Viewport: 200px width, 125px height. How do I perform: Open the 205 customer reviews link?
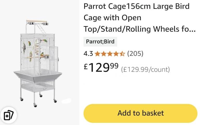tap(135, 54)
